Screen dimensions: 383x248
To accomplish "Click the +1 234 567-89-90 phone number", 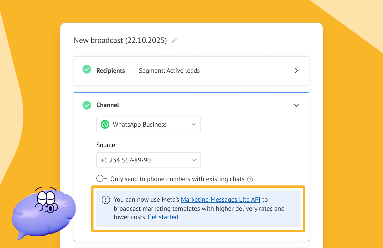I will [126, 160].
